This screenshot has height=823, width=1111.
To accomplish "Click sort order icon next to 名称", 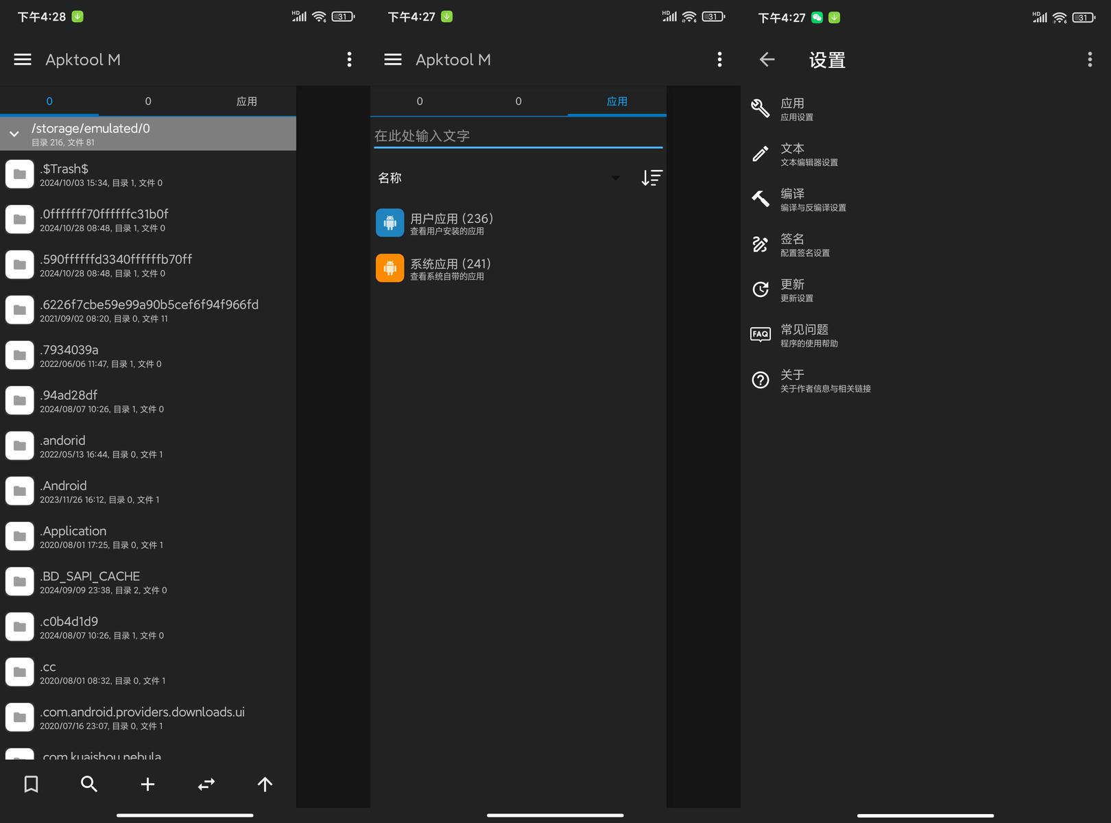I will [x=652, y=178].
